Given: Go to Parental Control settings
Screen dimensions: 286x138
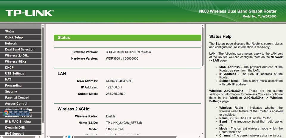Looking at the screenshot, I should [x=17, y=98].
